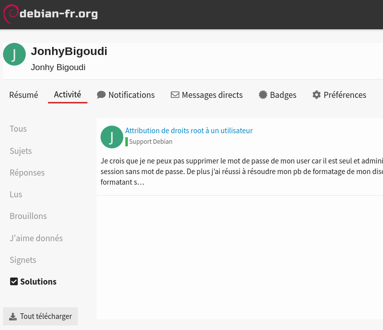Image resolution: width=383 pixels, height=330 pixels.
Task: Open Signets in the sidebar
Action: tap(23, 260)
